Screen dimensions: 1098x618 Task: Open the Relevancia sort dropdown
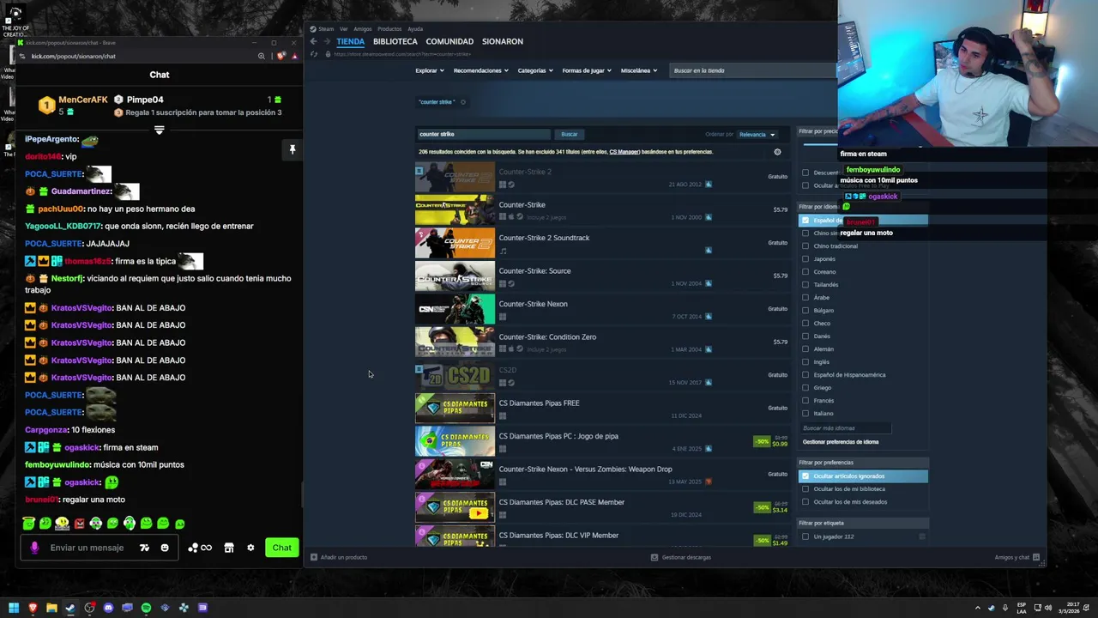tap(757, 135)
